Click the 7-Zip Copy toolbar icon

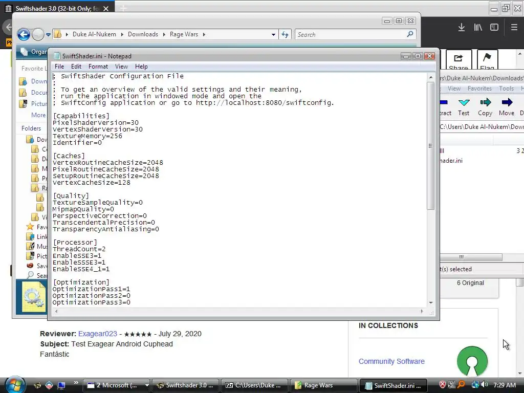coord(485,107)
